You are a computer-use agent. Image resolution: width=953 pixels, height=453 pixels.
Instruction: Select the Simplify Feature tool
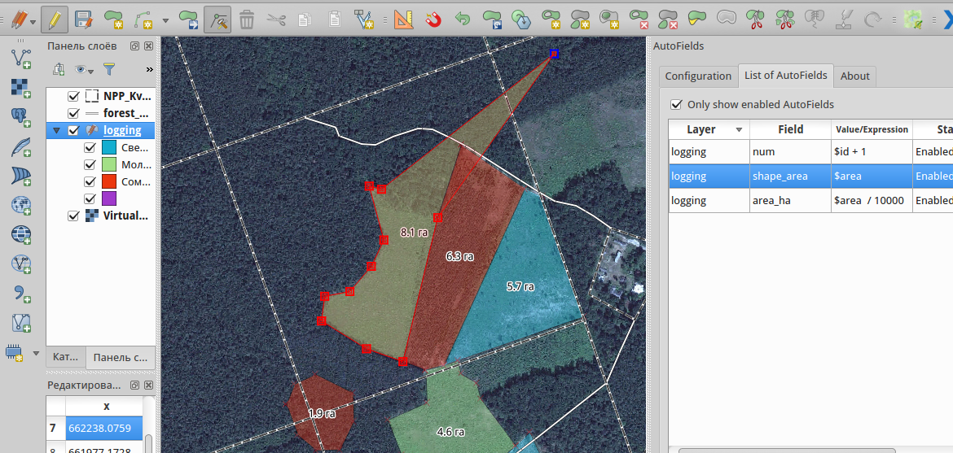click(x=521, y=20)
